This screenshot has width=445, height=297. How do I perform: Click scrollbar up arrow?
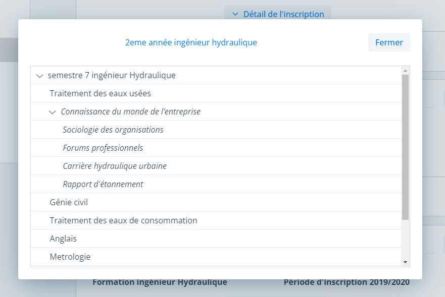click(405, 70)
